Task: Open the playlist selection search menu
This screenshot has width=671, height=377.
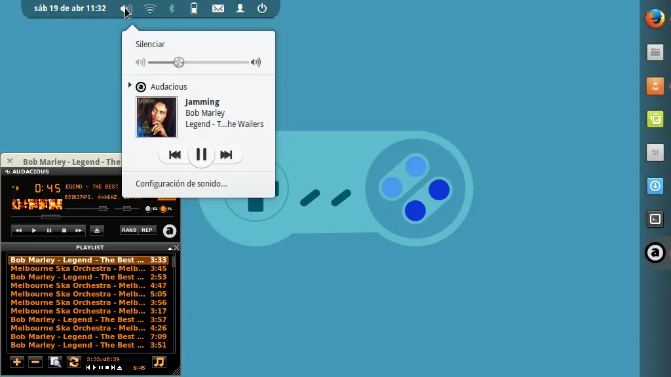Action: tap(55, 363)
